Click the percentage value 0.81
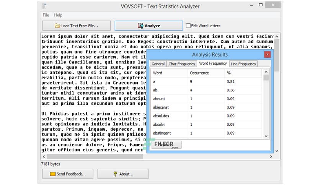 [x=230, y=81]
